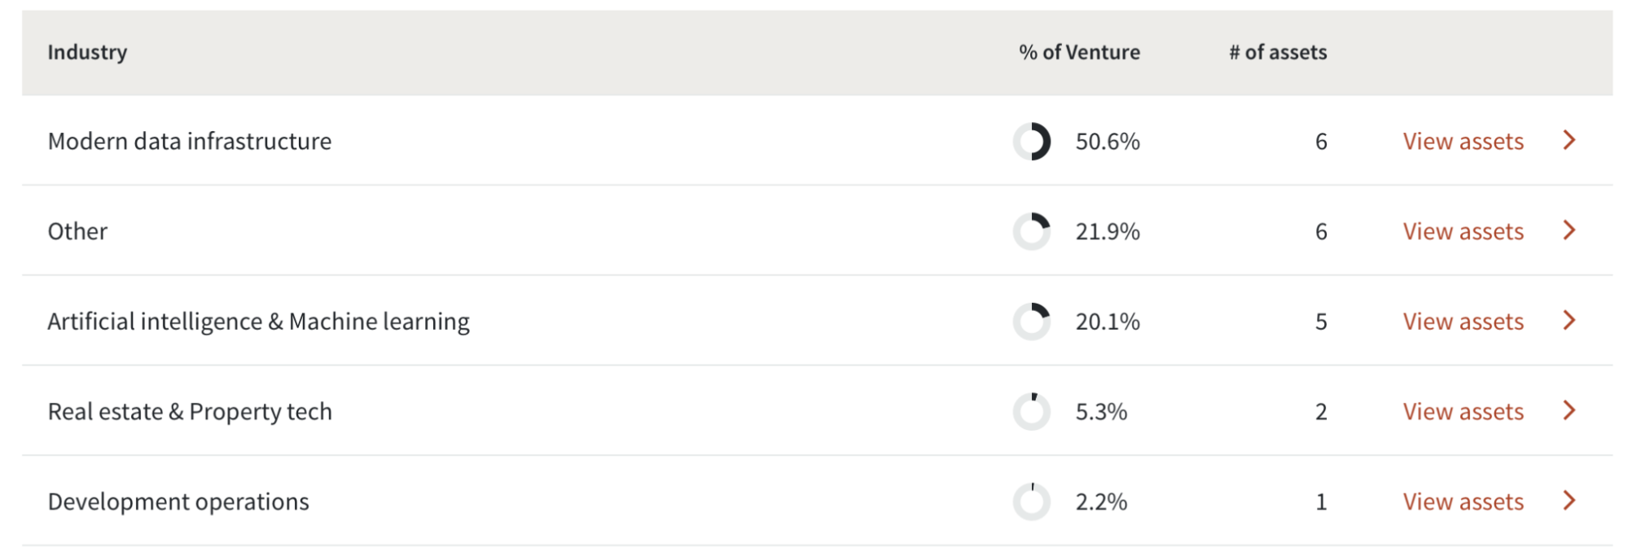Click the 5.3% donut chart icon
The height and width of the screenshot is (556, 1628).
click(x=1032, y=412)
